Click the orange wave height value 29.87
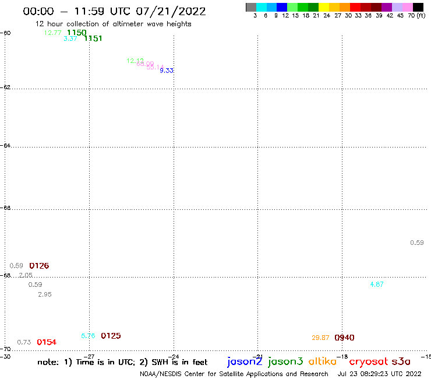The image size is (431, 379). 320,338
